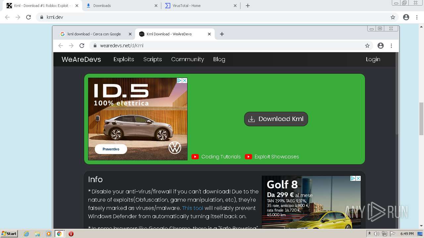Click the Preventivo button in ID.5 ad

pyautogui.click(x=111, y=149)
